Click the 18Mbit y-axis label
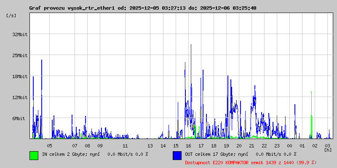337x168 pixels. point(20,76)
